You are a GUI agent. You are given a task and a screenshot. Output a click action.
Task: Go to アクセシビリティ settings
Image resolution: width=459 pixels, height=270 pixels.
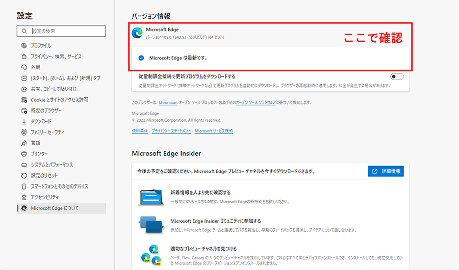pos(44,197)
